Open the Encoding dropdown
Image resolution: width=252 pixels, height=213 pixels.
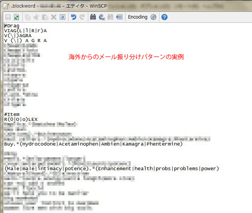pos(138,17)
